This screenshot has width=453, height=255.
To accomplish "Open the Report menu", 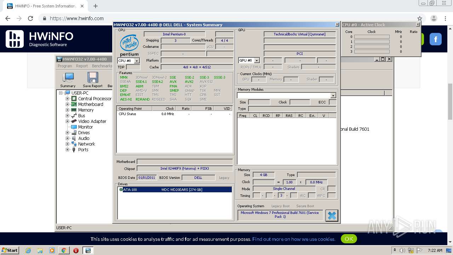I will click(x=82, y=66).
